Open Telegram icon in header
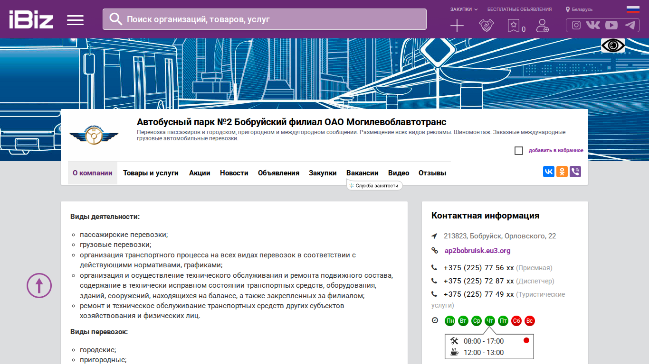The height and width of the screenshot is (364, 649). pos(630,25)
